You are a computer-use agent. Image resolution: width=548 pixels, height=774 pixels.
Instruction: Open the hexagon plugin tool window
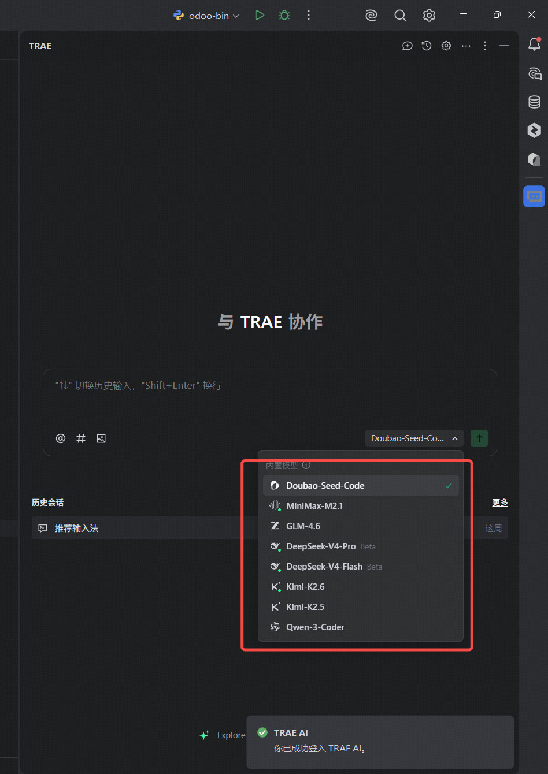[535, 131]
